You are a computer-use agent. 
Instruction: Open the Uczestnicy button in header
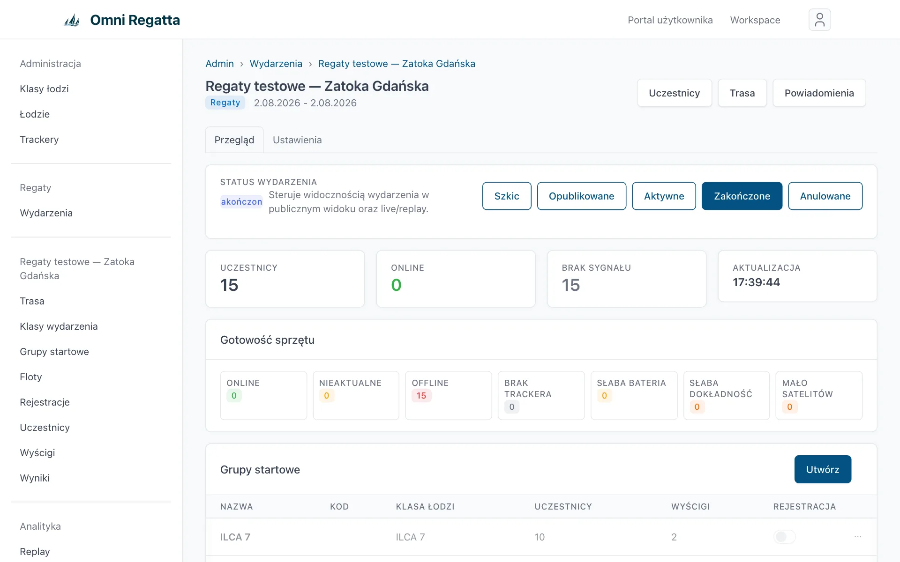coord(674,93)
